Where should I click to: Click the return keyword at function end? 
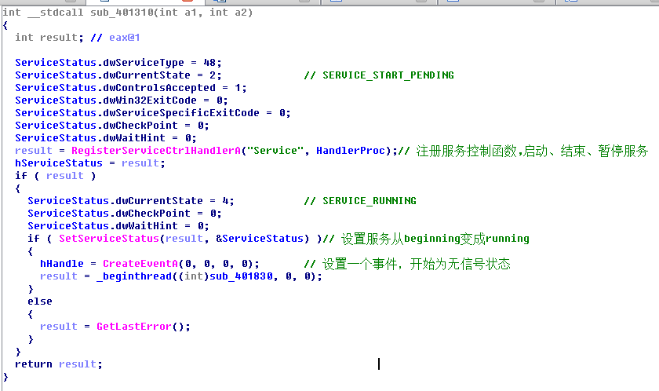[x=33, y=364]
